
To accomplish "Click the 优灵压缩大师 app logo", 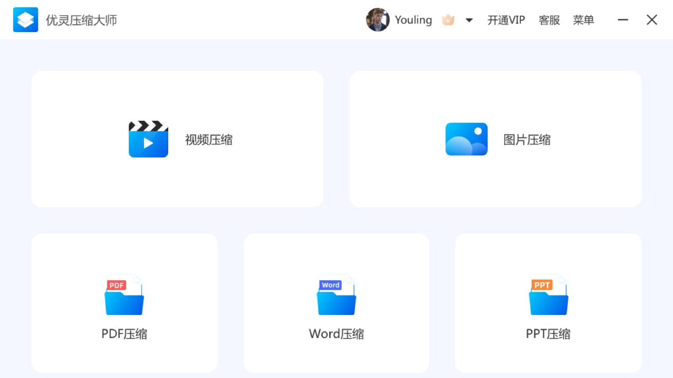I will tap(25, 19).
